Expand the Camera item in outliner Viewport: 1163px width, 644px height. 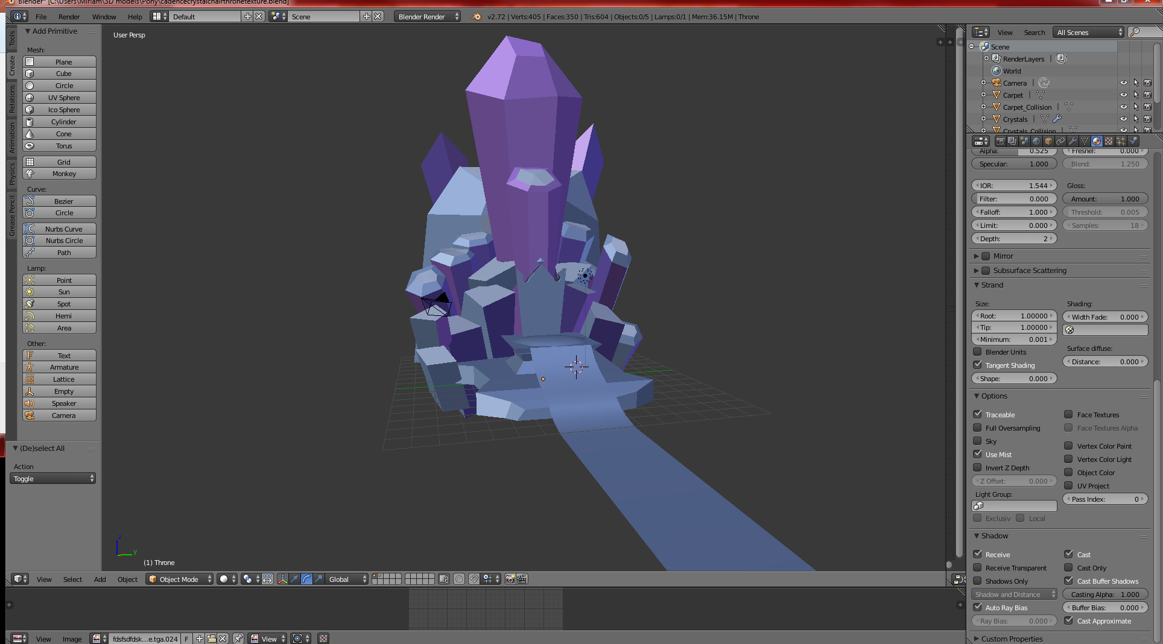point(983,83)
